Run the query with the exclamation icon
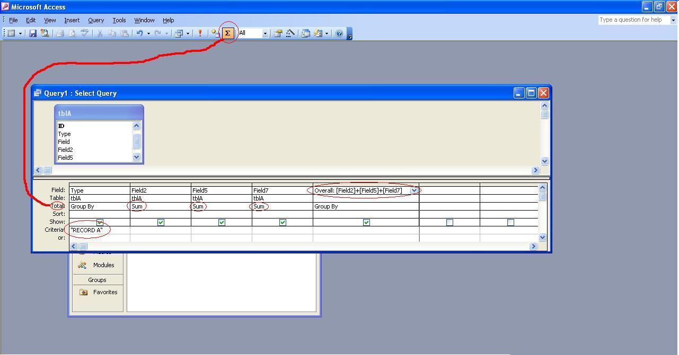 point(200,33)
